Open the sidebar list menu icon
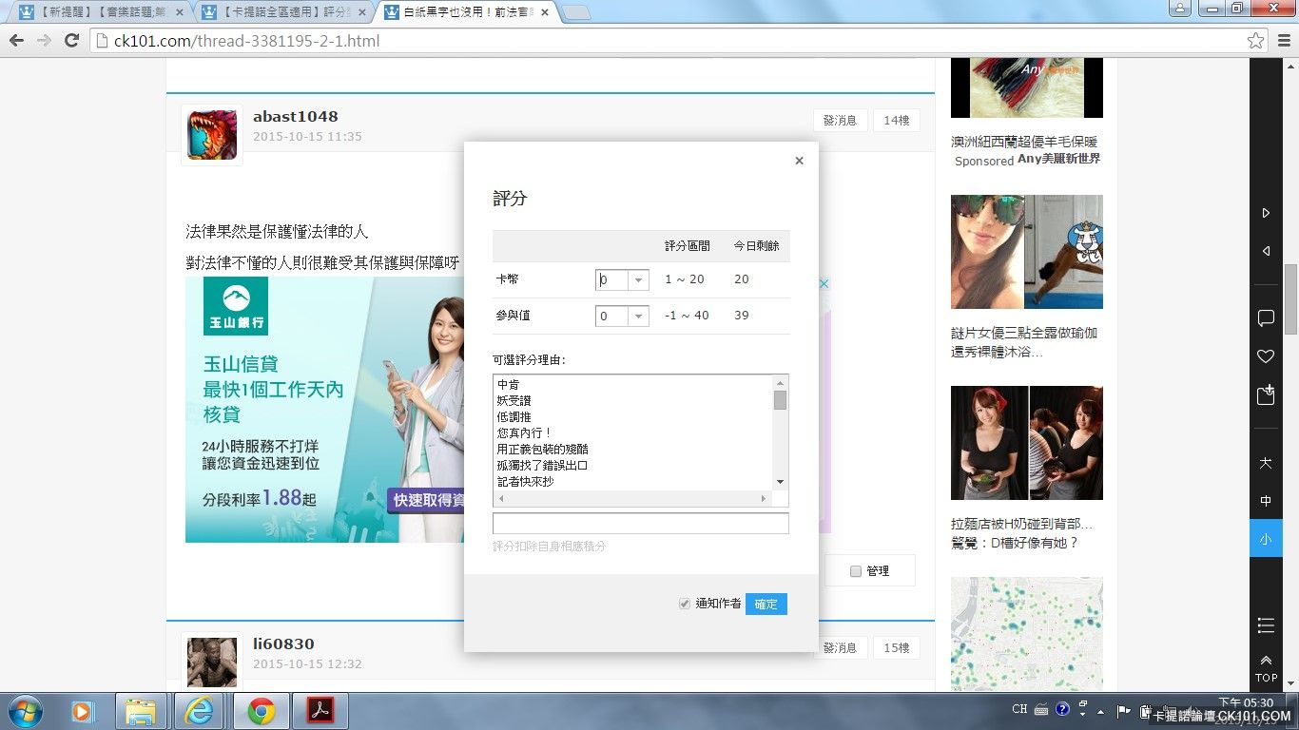1299x730 pixels. pyautogui.click(x=1266, y=624)
